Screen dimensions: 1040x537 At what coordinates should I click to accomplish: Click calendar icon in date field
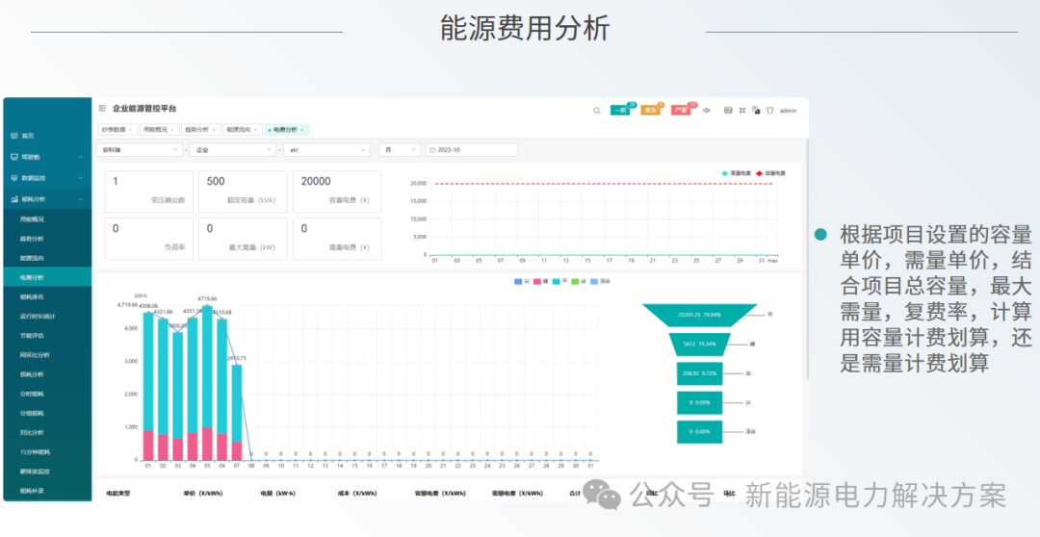coord(432,150)
